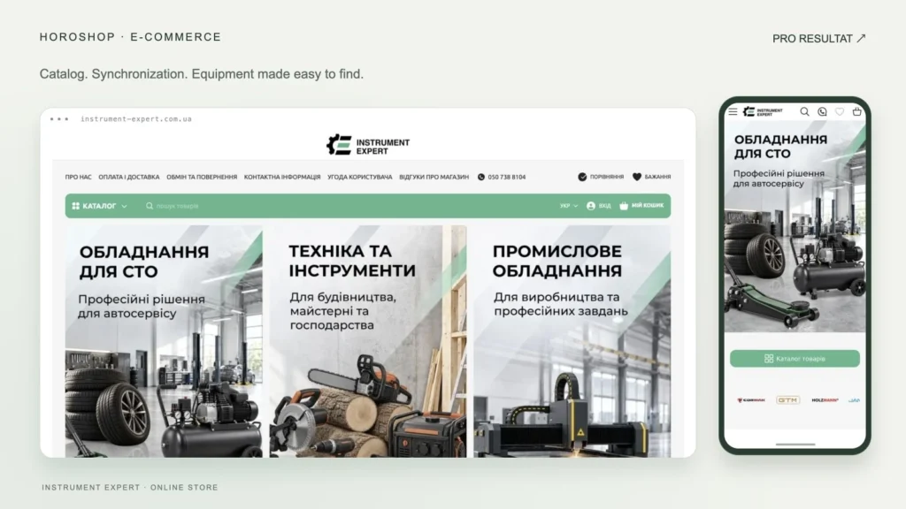Tap the cart basket icon on mobile mockup
Image resolution: width=906 pixels, height=509 pixels.
(856, 112)
